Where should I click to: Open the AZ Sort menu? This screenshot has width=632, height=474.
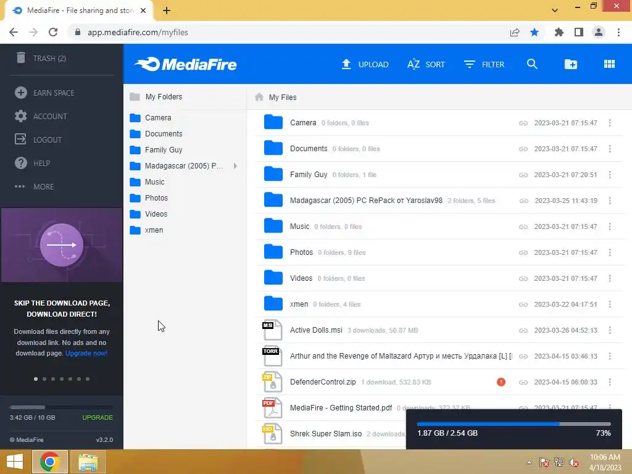426,64
